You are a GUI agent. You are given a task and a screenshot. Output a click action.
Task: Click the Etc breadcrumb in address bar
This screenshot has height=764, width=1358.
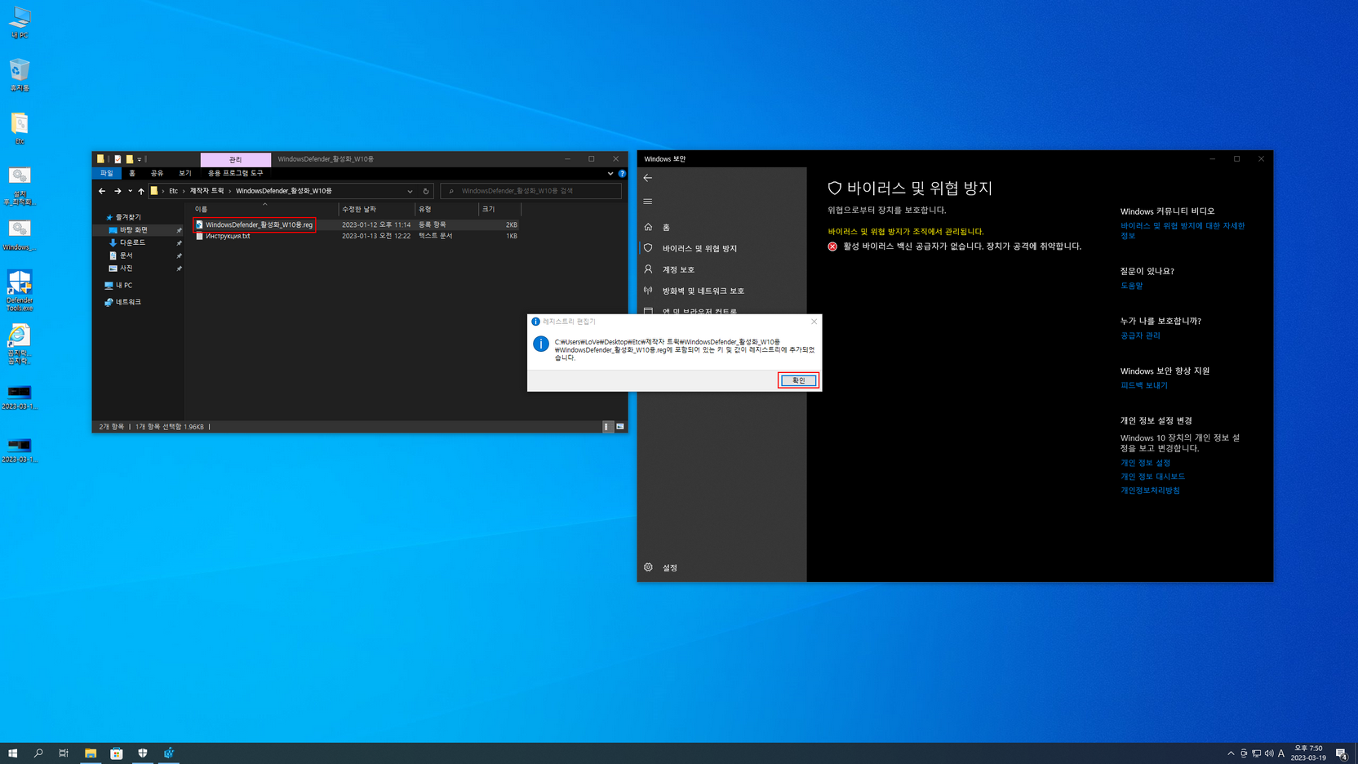coord(173,191)
